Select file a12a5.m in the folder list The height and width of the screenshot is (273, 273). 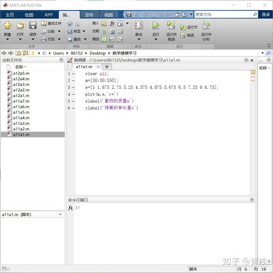click(21, 73)
